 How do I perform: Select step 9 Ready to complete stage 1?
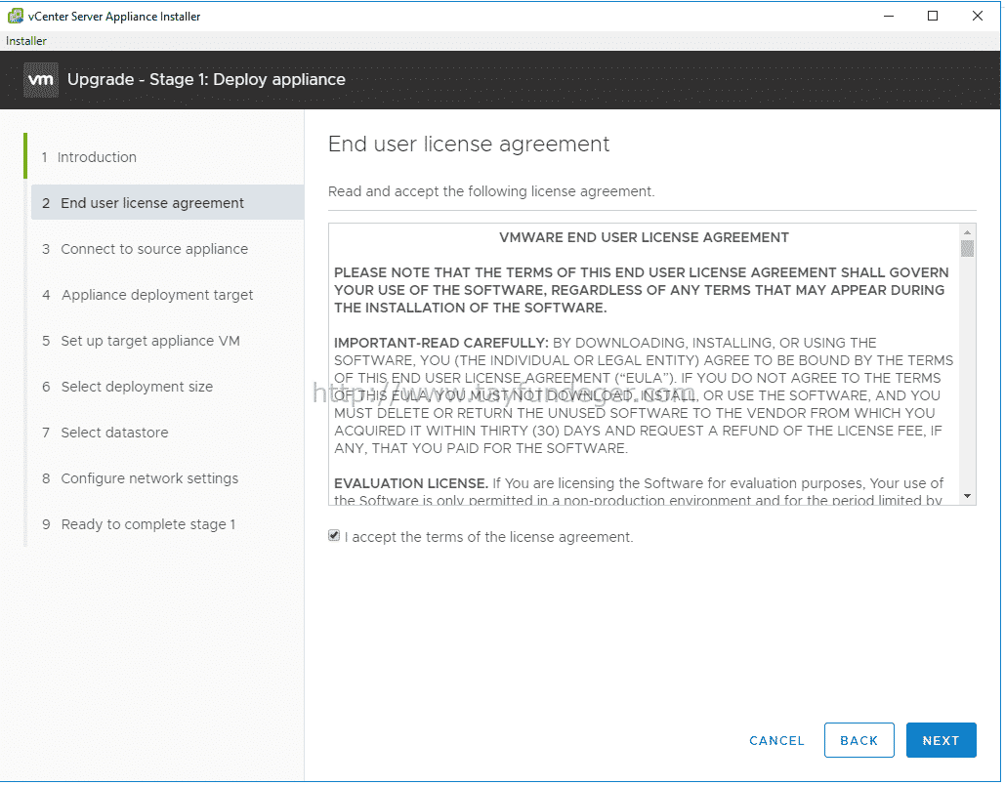point(139,525)
